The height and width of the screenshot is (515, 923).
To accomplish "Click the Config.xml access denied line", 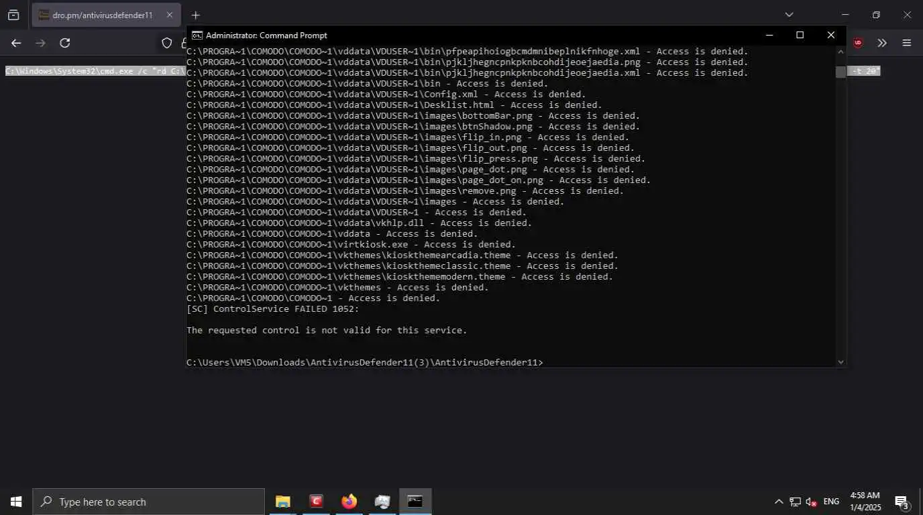I will pos(386,95).
